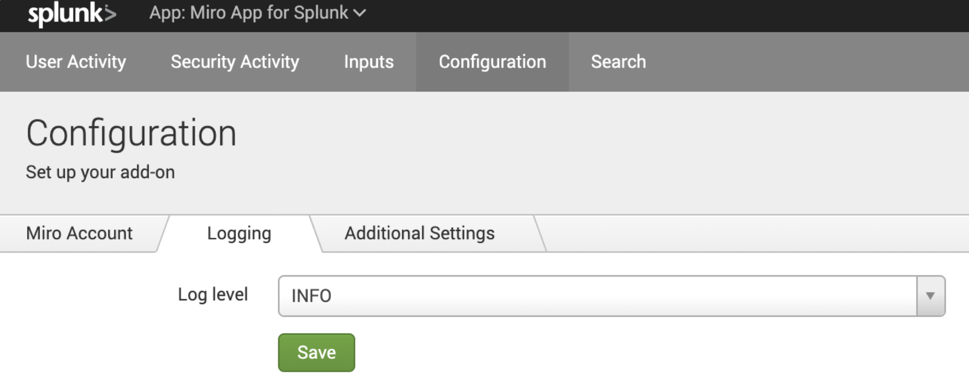
Task: Click the Log level dropdown arrow button
Action: (930, 296)
